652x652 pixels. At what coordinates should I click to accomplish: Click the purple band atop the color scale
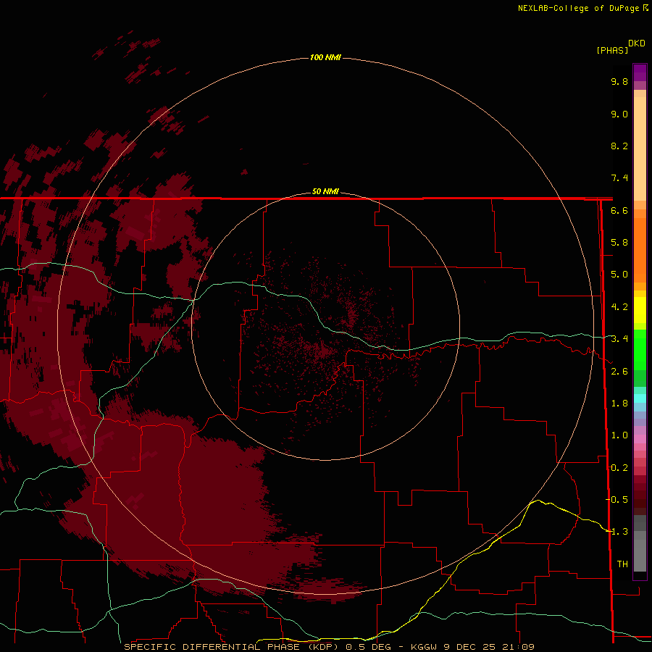640,72
